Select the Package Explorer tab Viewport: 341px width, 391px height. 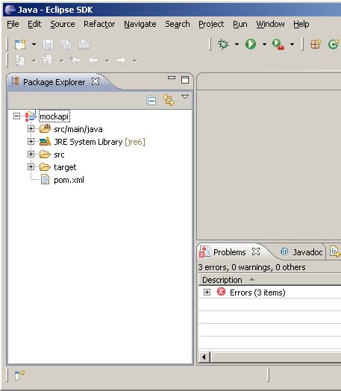point(54,82)
